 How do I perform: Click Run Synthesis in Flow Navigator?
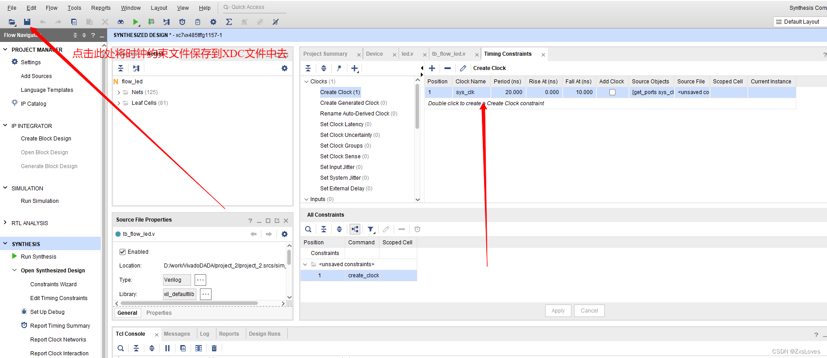click(x=39, y=257)
